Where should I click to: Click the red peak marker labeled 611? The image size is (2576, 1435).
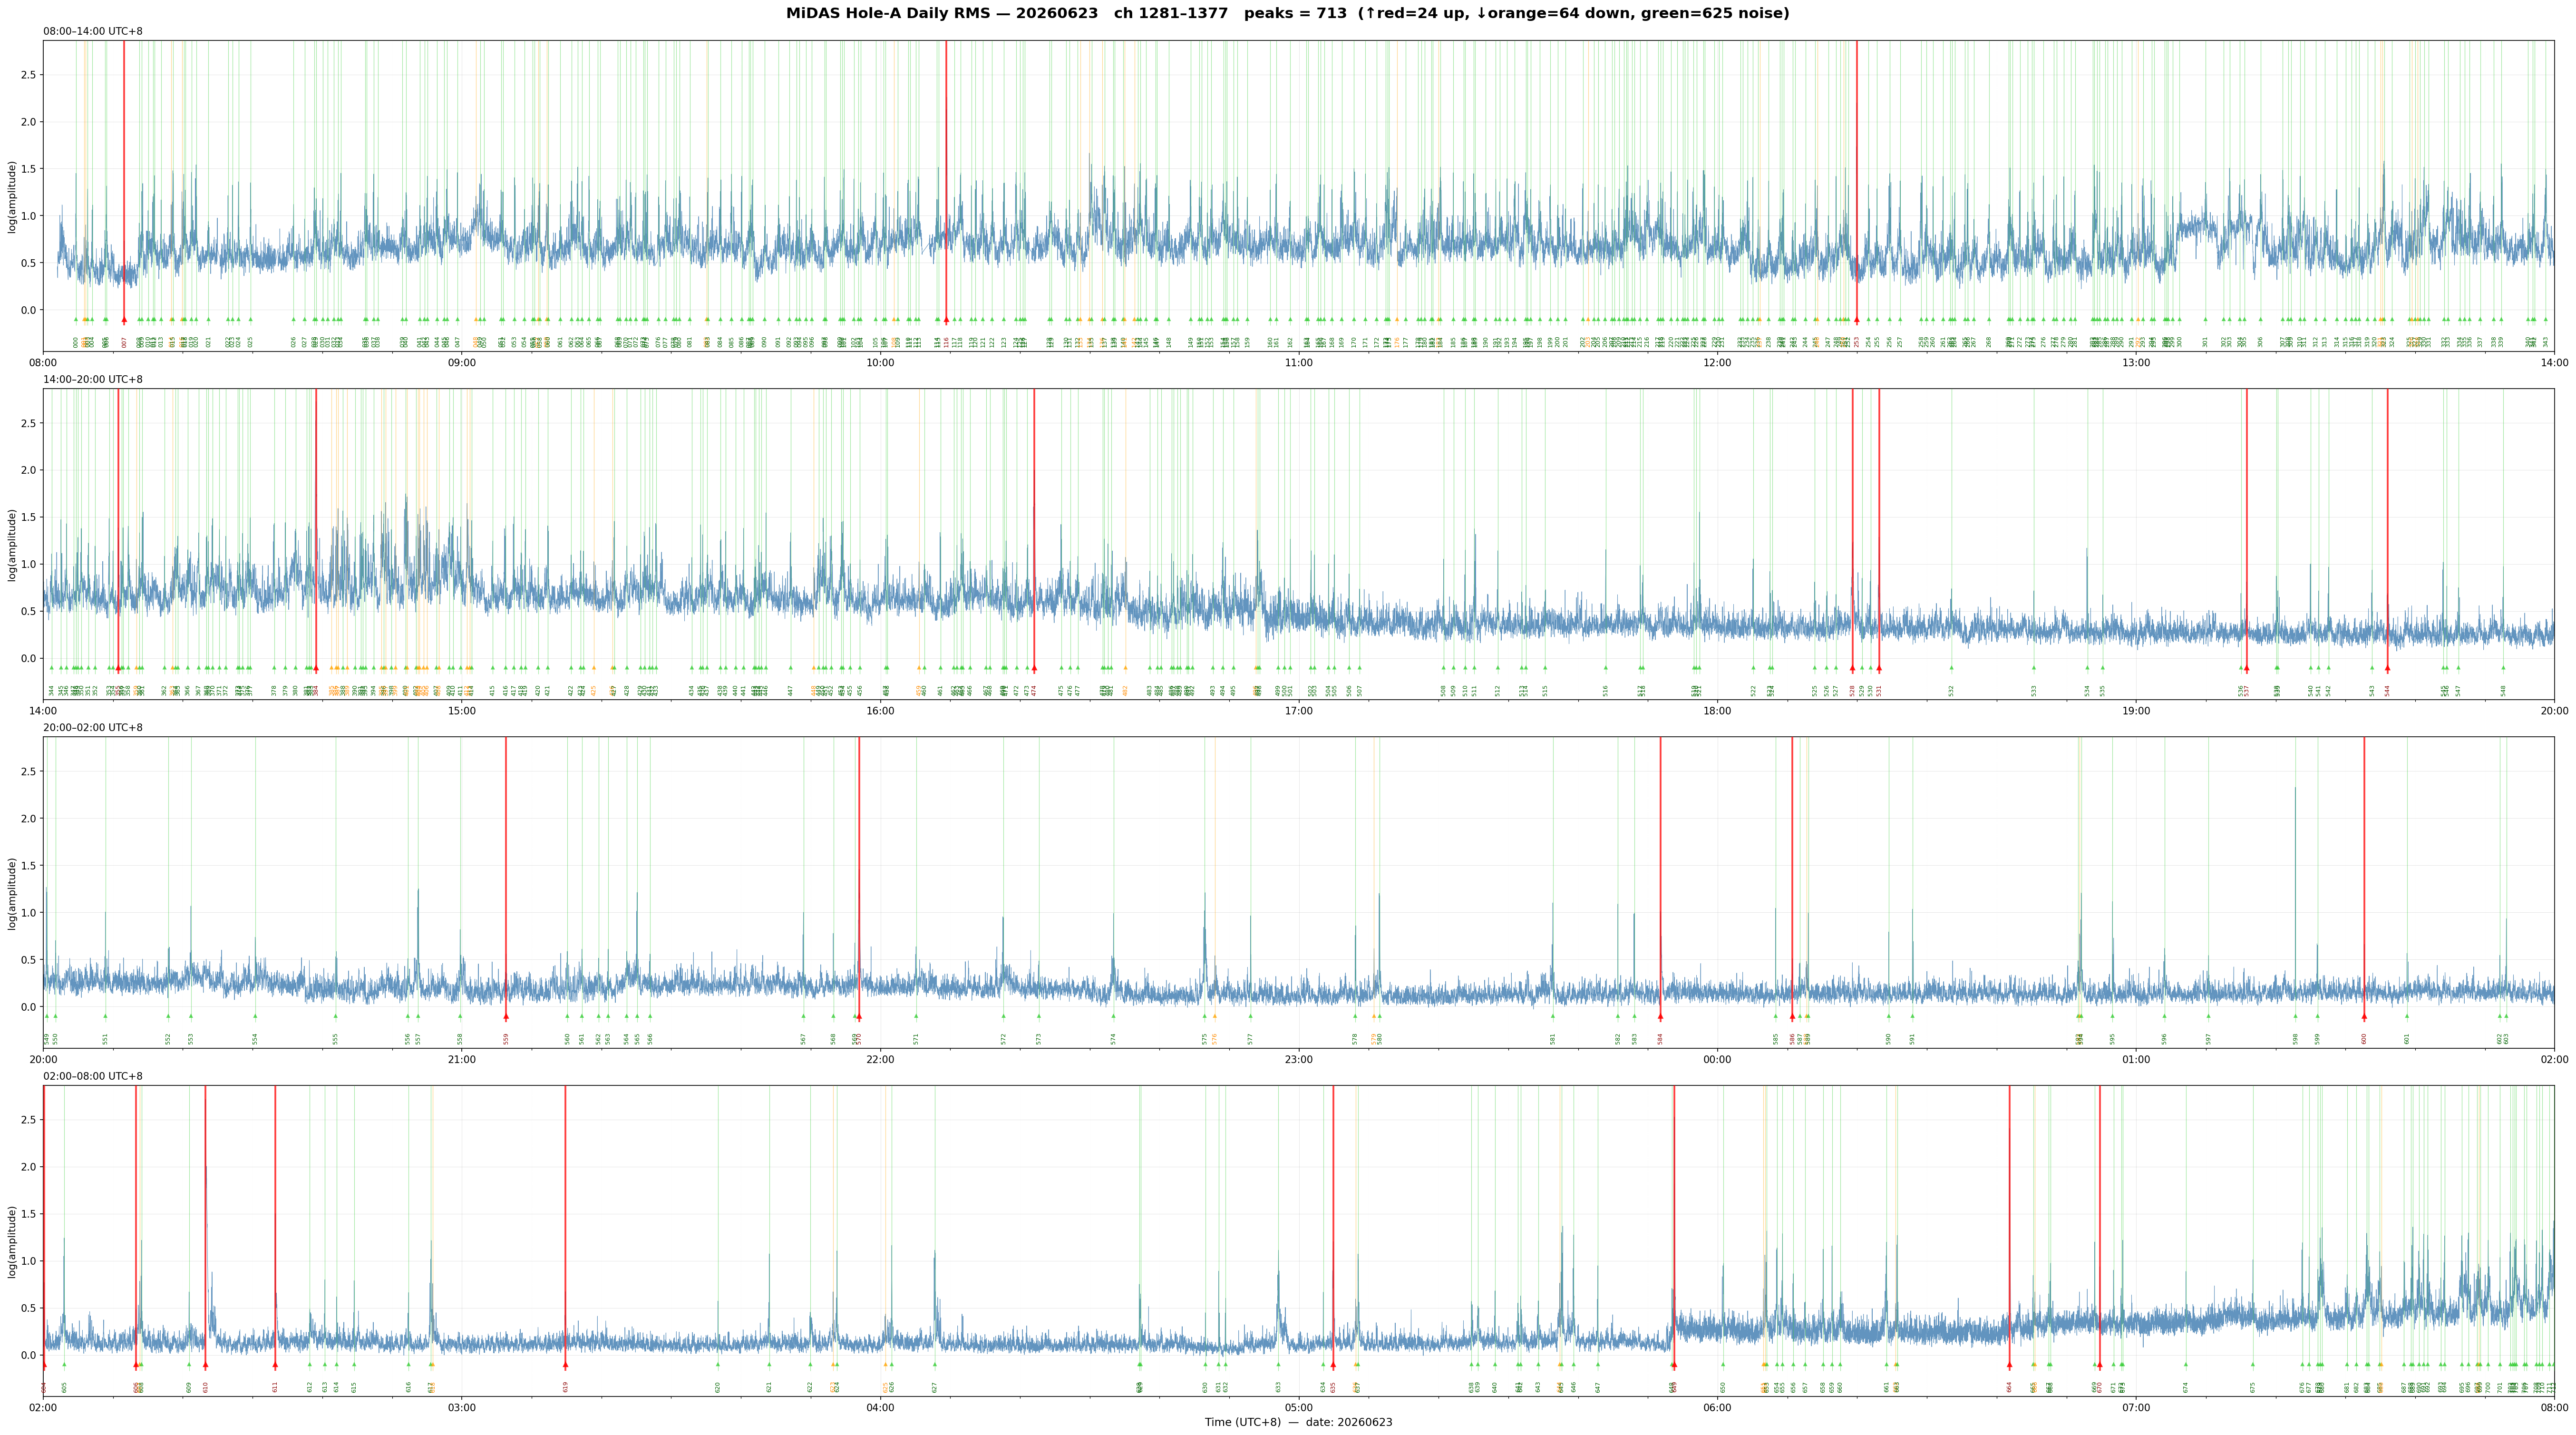pyautogui.click(x=275, y=1365)
